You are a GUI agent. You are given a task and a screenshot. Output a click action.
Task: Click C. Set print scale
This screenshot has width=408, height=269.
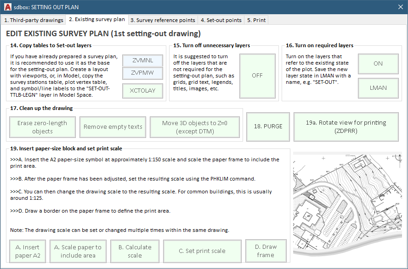[x=202, y=251]
